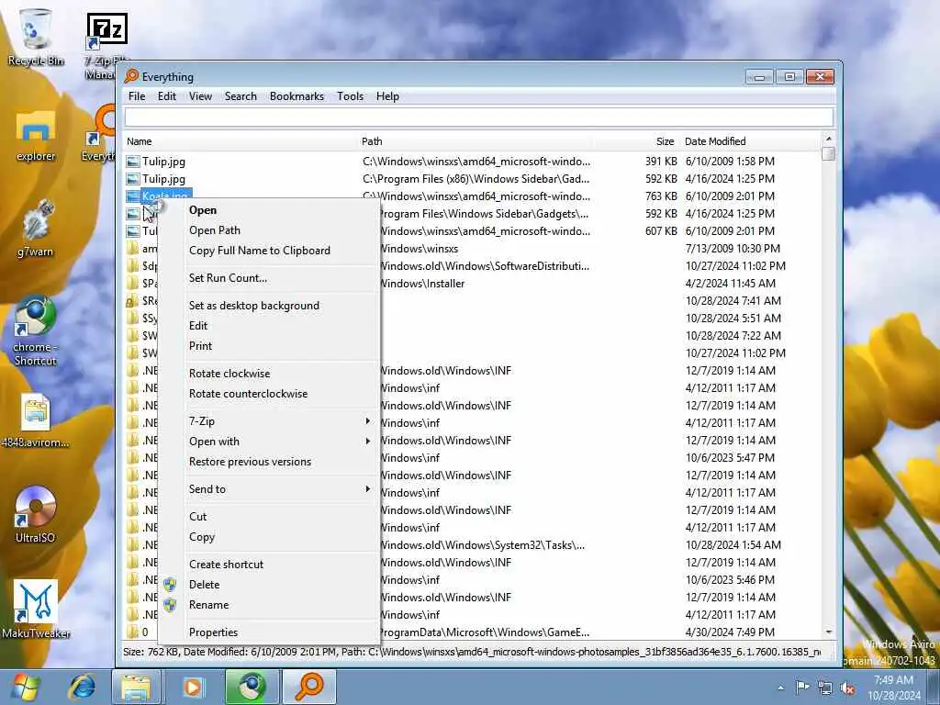Launch MakuTweaker from the desktop

(36, 609)
